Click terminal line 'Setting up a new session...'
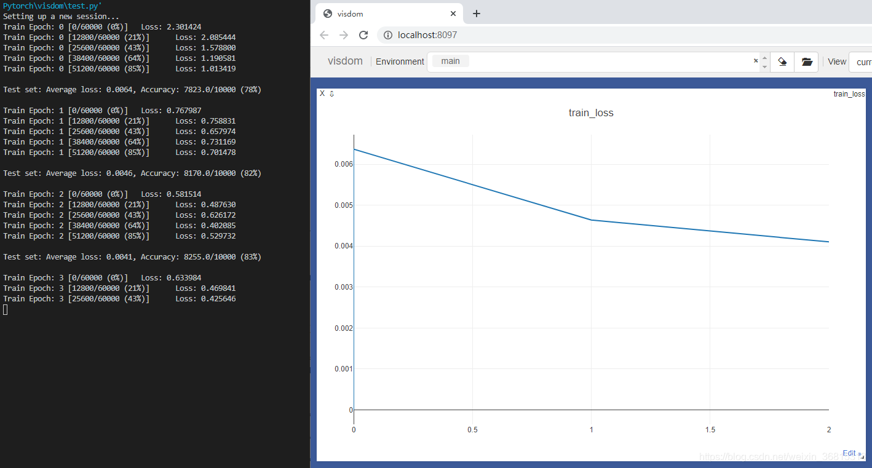 point(61,16)
